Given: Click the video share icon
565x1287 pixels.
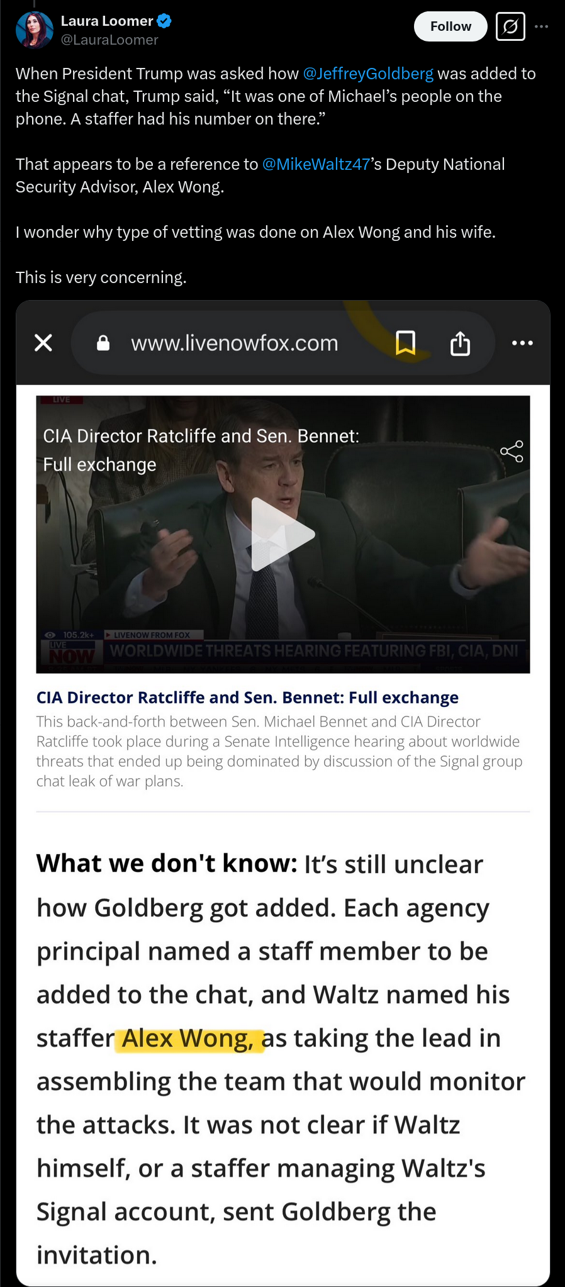Looking at the screenshot, I should [512, 451].
